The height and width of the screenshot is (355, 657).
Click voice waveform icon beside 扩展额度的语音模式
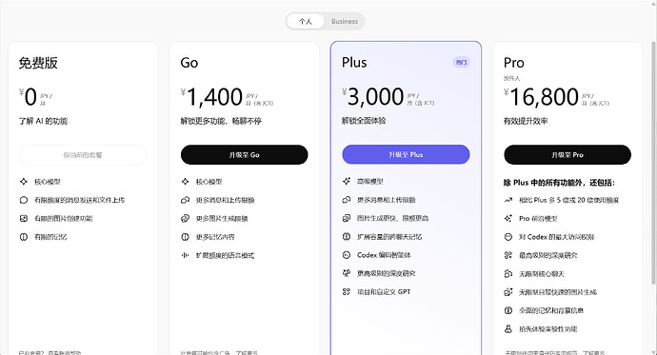point(186,255)
